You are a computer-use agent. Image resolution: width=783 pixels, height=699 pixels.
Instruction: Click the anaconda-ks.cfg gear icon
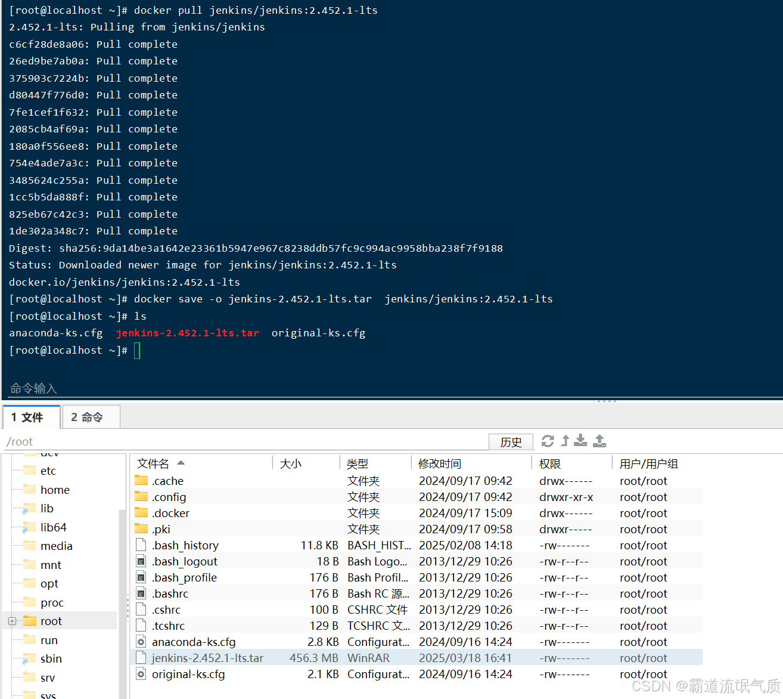pyautogui.click(x=141, y=642)
